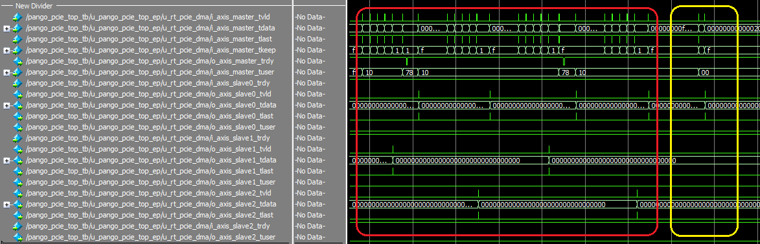Click the o_axis_slave2_tlast signal icon
The image size is (760, 244).
click(x=18, y=215)
